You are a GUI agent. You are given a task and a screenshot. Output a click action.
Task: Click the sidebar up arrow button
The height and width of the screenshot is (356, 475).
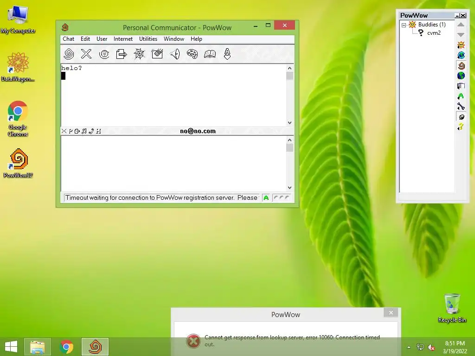click(x=461, y=25)
